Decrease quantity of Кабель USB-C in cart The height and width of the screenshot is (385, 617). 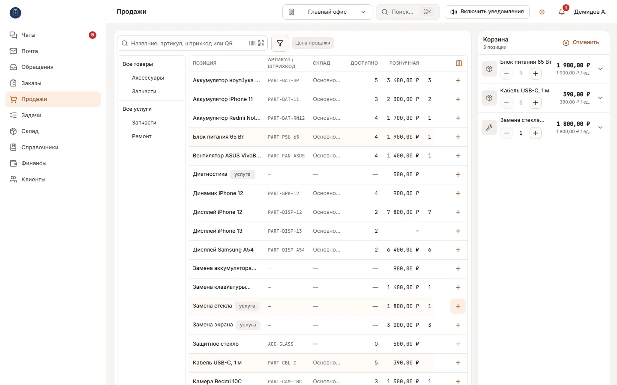[x=506, y=103]
